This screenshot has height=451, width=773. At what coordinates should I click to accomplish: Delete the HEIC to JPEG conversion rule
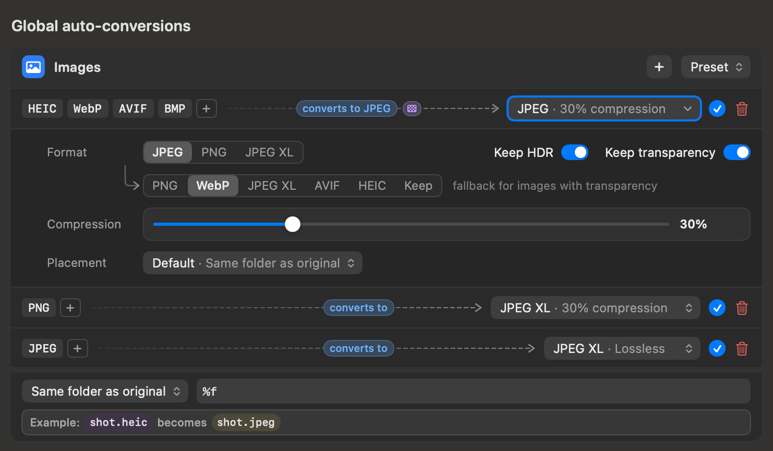click(742, 109)
